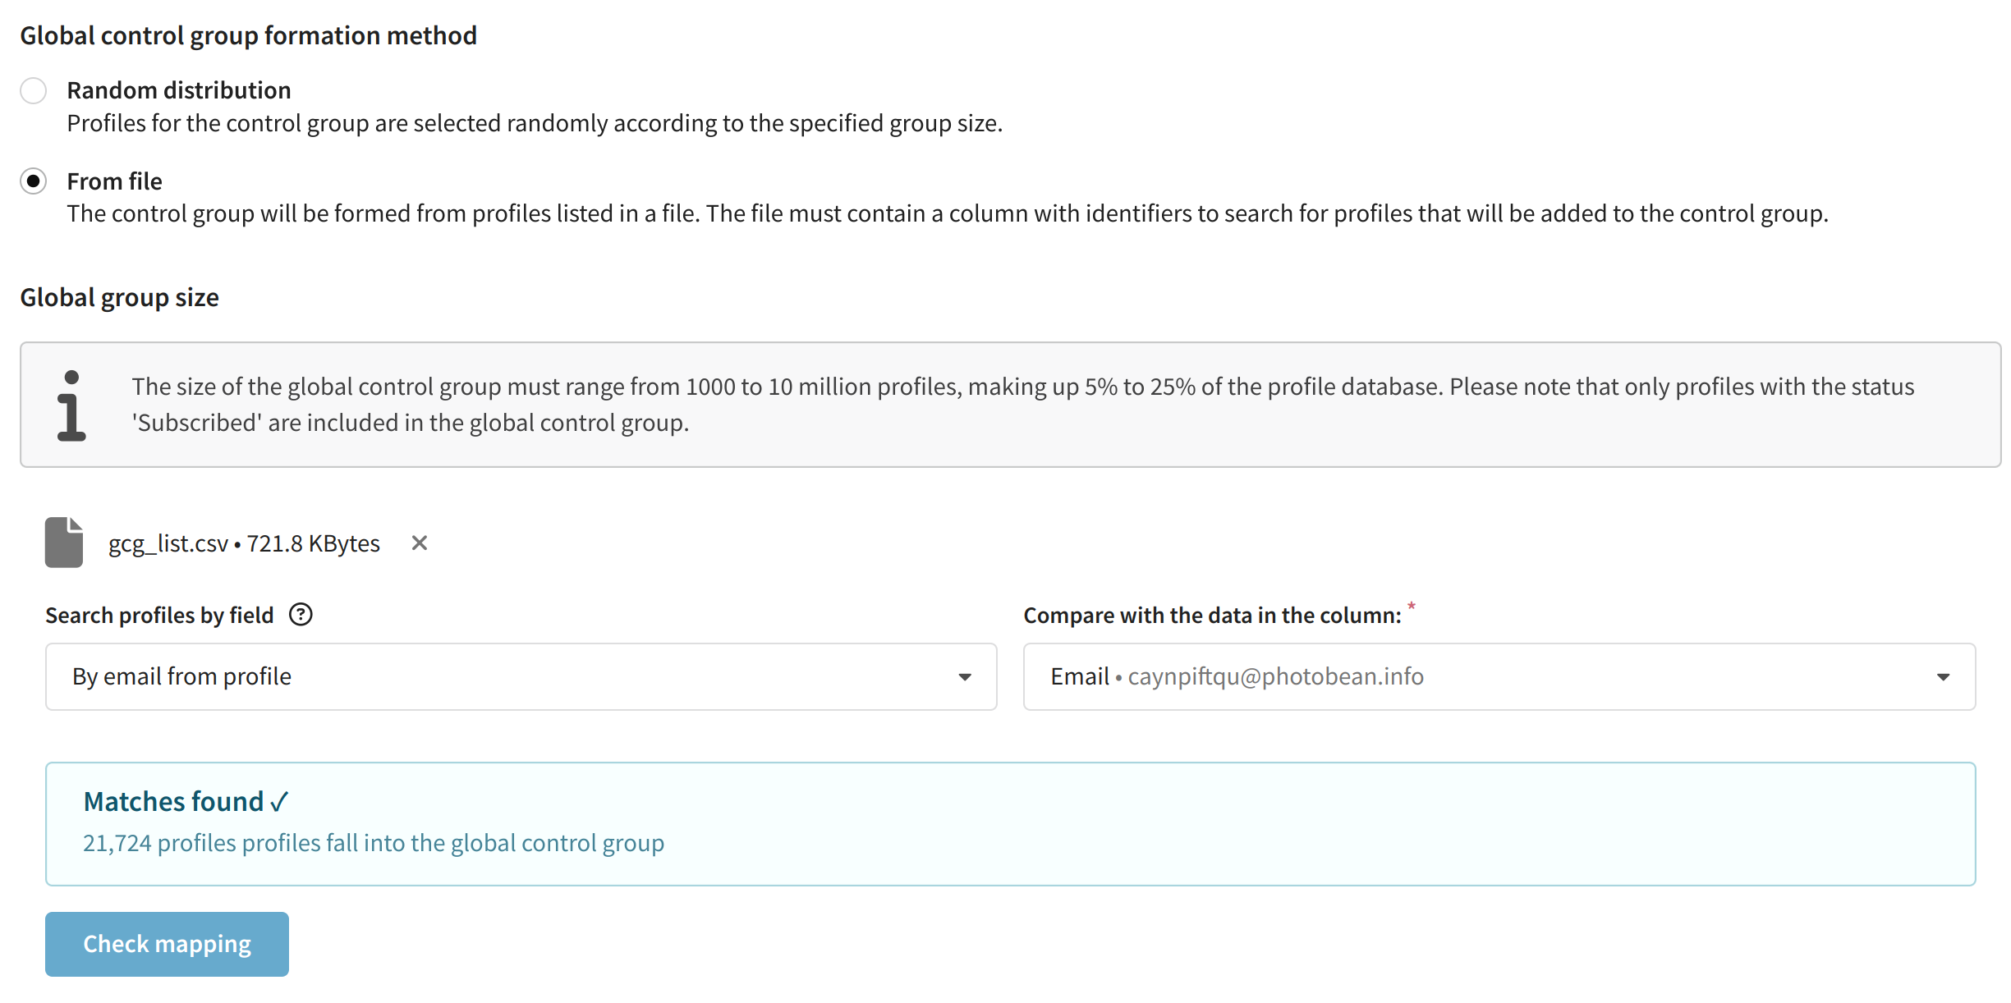This screenshot has width=2011, height=1003.
Task: Click the info icon in the notice box
Action: [x=71, y=405]
